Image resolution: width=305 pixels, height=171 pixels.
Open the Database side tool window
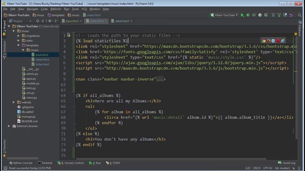[300, 28]
